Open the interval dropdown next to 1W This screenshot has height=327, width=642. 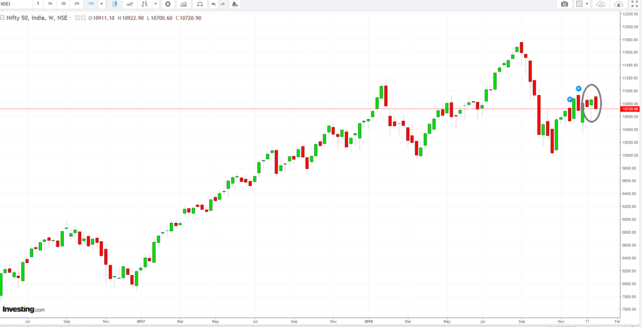tap(101, 4)
